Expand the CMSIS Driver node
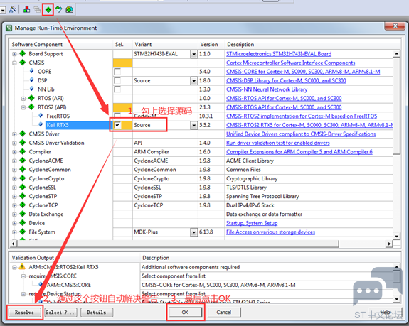This screenshot has height=326, width=409. point(14,134)
